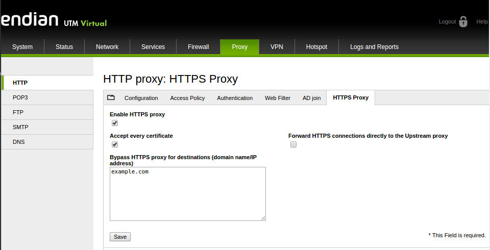Click the 'HTTP proxy: HTTPS Proxy' heading
The width and height of the screenshot is (490, 250).
(170, 79)
